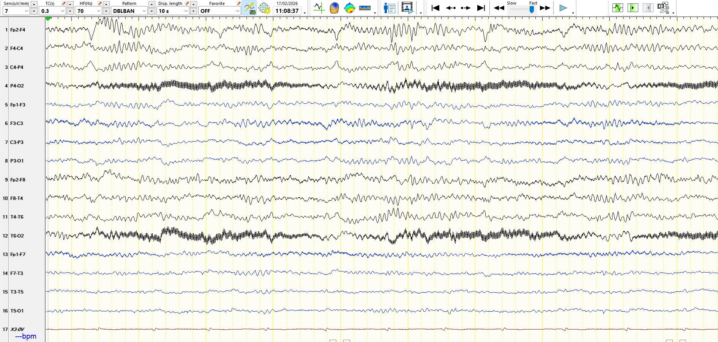Open the patient information panel
This screenshot has height=342, width=718.
click(390, 8)
